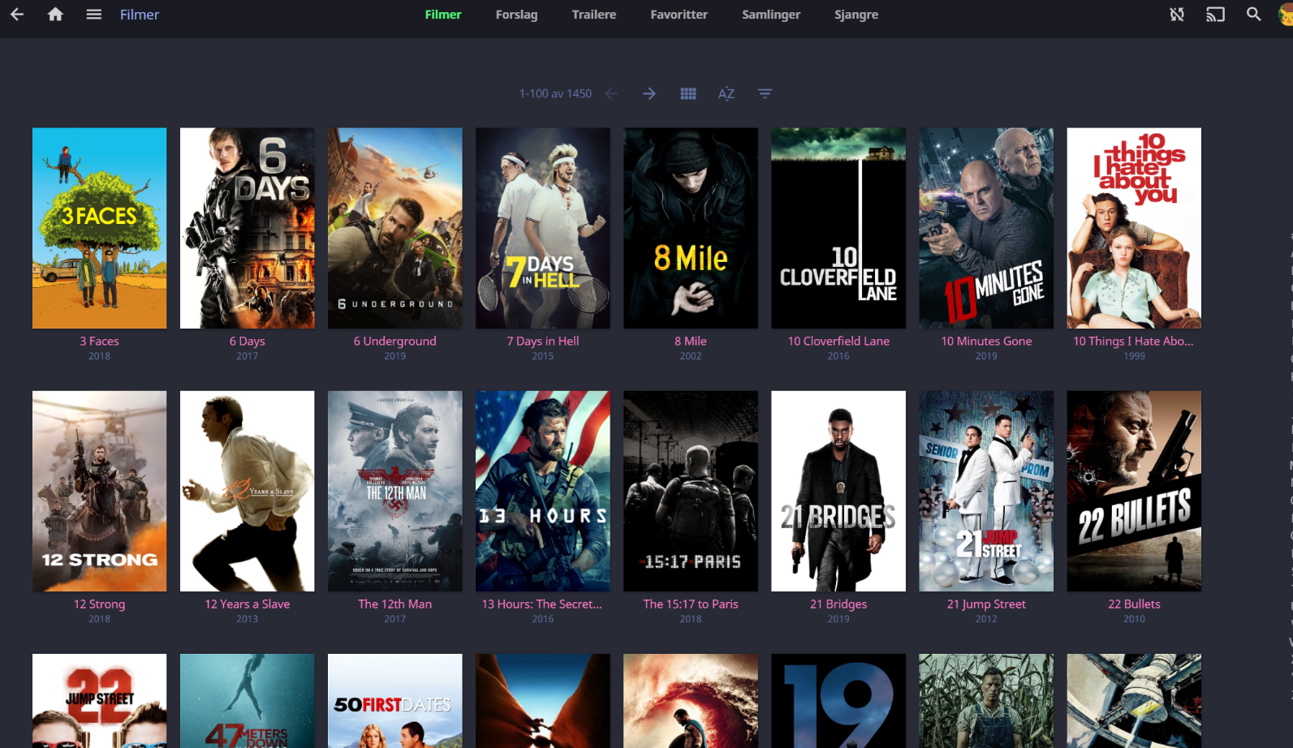Open the 22 Bullets poster
The image size is (1293, 748).
click(x=1134, y=491)
